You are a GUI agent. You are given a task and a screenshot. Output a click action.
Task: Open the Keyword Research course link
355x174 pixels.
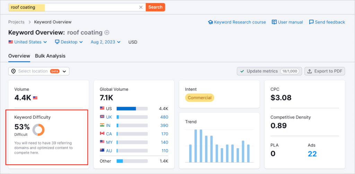pyautogui.click(x=237, y=22)
